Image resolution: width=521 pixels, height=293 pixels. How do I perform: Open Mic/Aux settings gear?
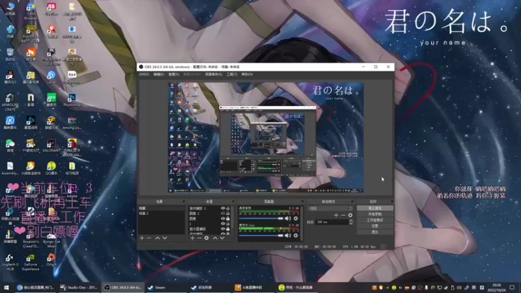point(296,235)
